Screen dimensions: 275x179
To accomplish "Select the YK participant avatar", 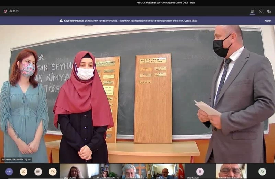I will tap(53, 171).
